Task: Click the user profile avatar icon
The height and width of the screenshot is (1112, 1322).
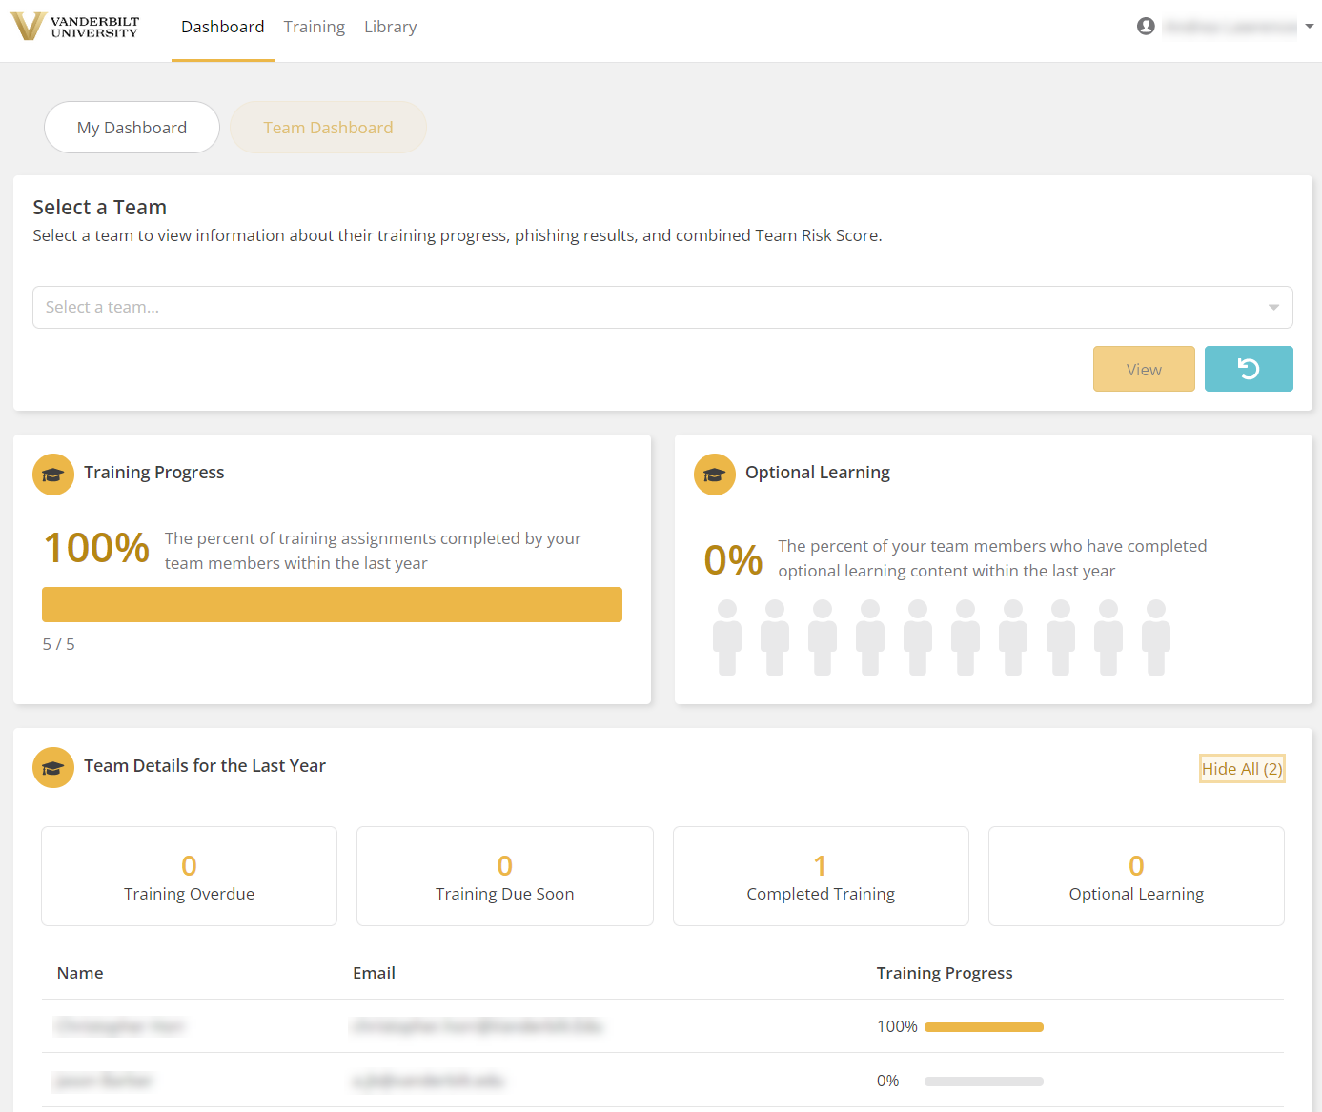Action: click(x=1145, y=26)
